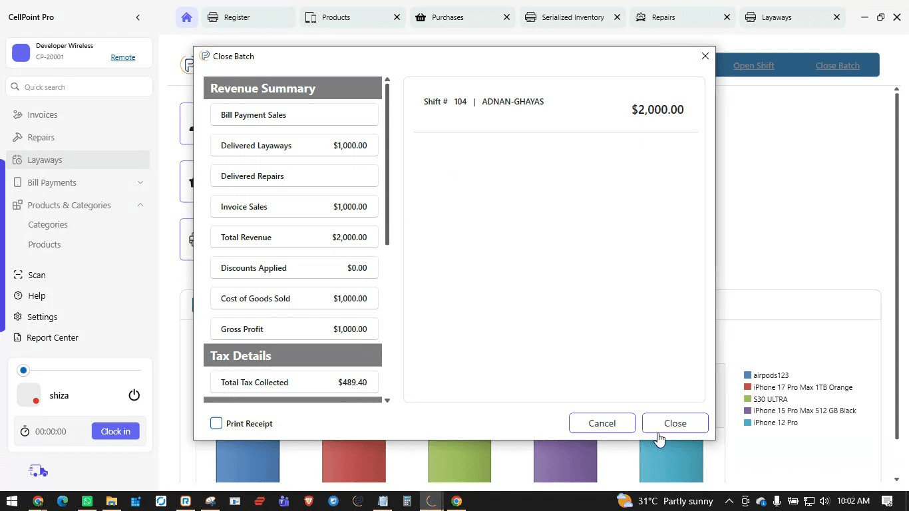This screenshot has height=511, width=909.
Task: Collapse the CellPoint Pro sidebar arrow
Action: tap(138, 17)
